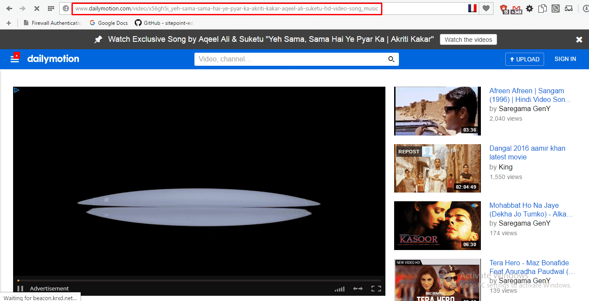Click the browser forward arrow

(x=23, y=9)
